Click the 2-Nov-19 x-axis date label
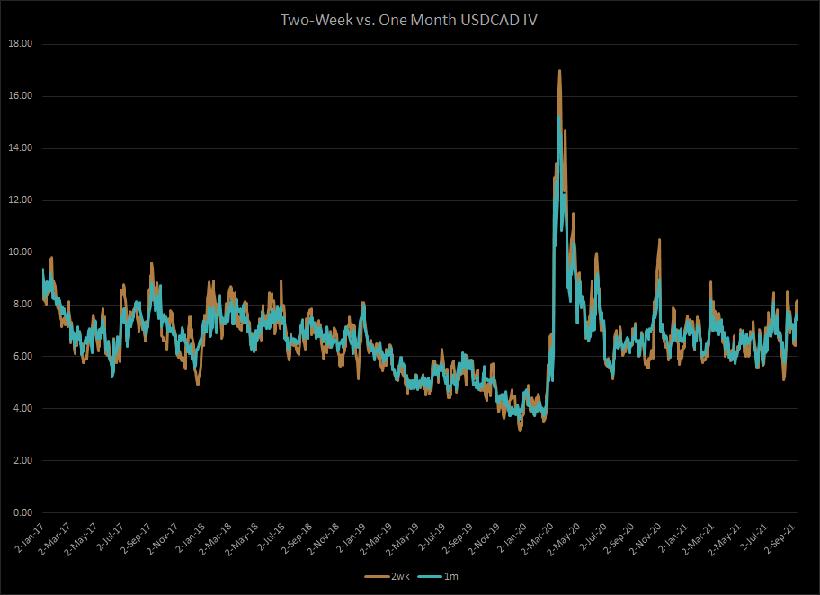This screenshot has height=595, width=820. pos(483,538)
